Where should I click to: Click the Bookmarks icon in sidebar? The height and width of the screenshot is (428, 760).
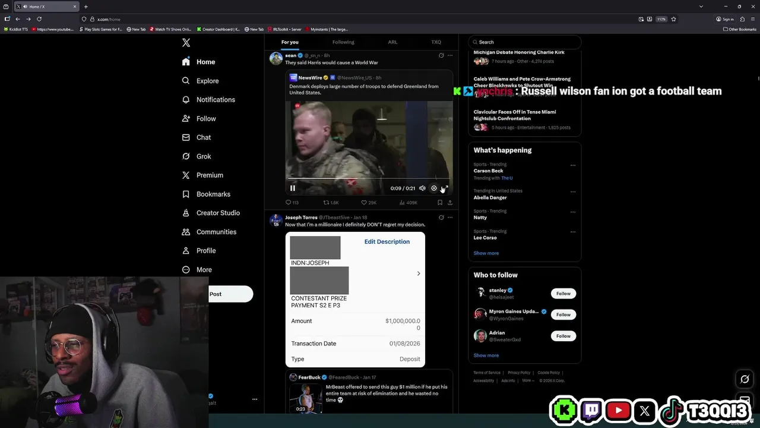[x=186, y=194]
